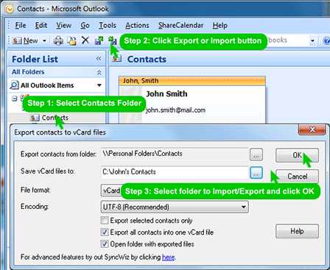Screen dimensions: 330x270
Task: Click the Delete X icon in toolbar
Action: [x=85, y=40]
